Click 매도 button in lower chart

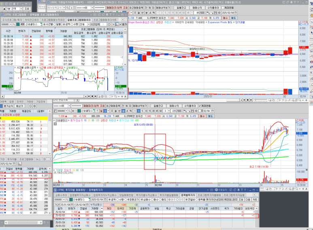[x=211, y=116]
